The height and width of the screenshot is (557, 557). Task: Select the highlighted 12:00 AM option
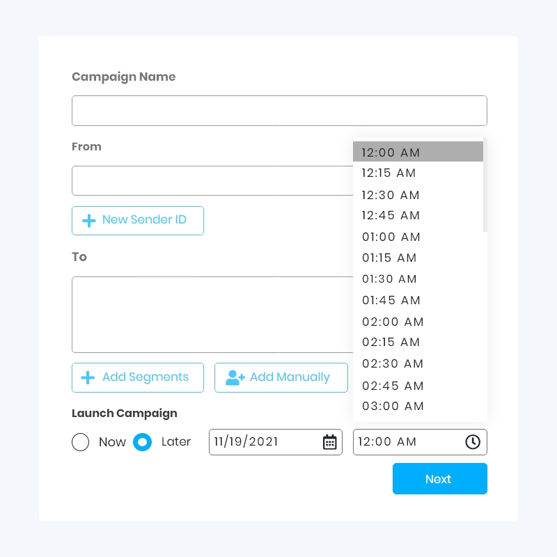point(391,152)
